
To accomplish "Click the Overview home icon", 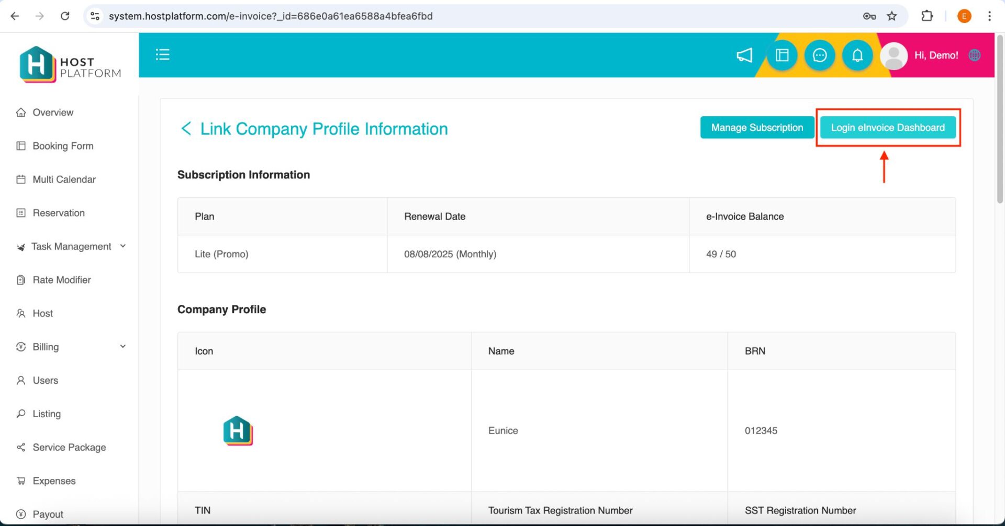I will 21,112.
